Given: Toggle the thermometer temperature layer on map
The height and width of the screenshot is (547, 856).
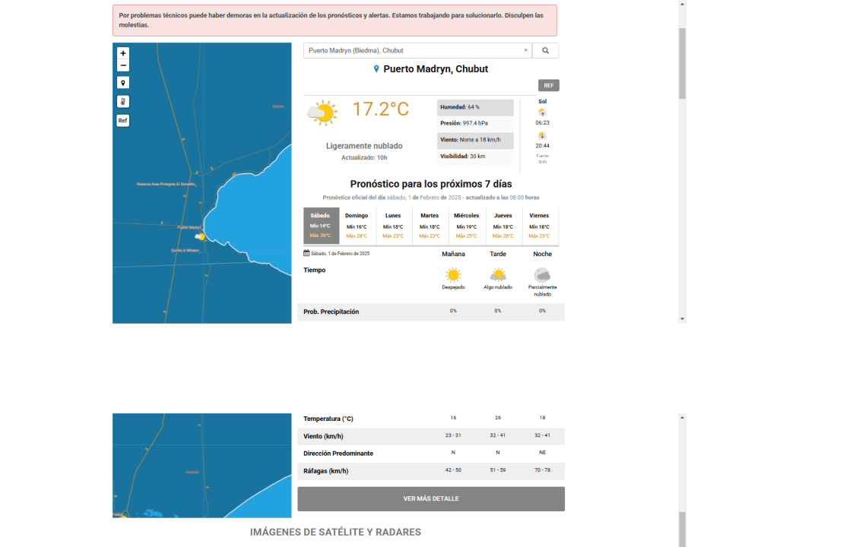Looking at the screenshot, I should pos(123,102).
